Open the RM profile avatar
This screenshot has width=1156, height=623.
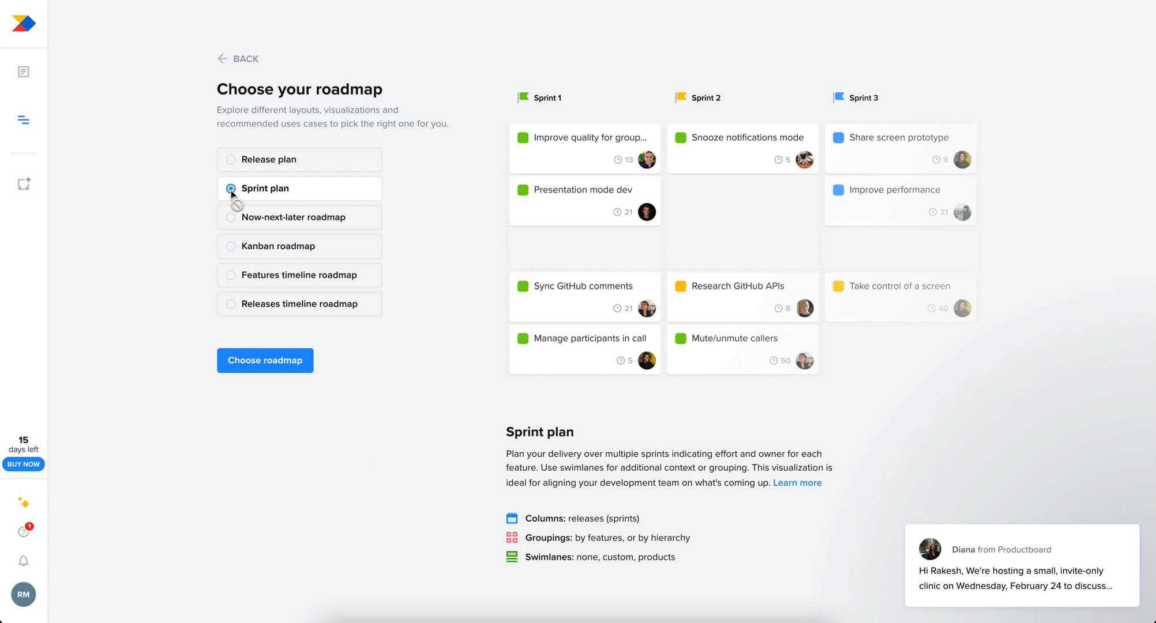pos(23,594)
